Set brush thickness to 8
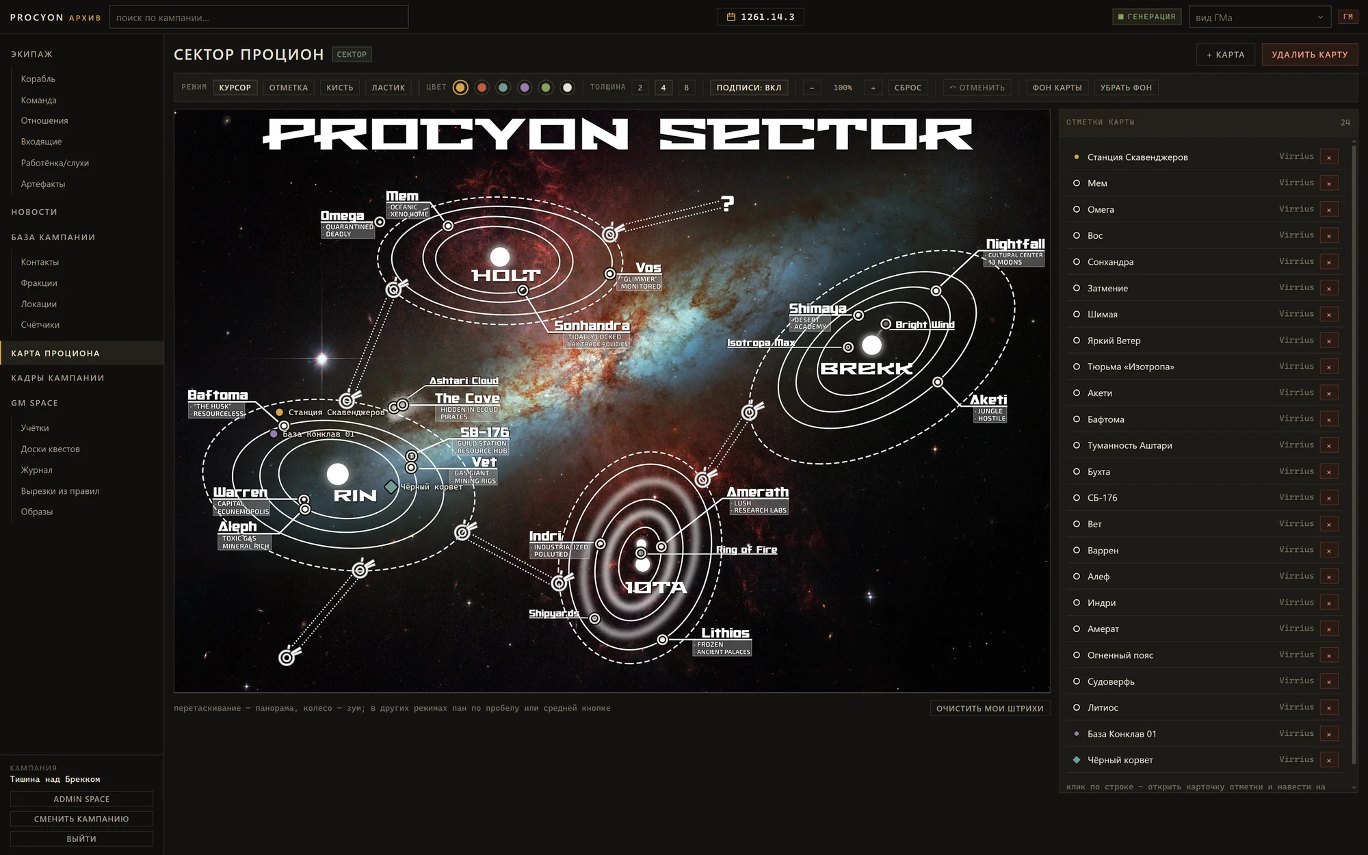 687,88
